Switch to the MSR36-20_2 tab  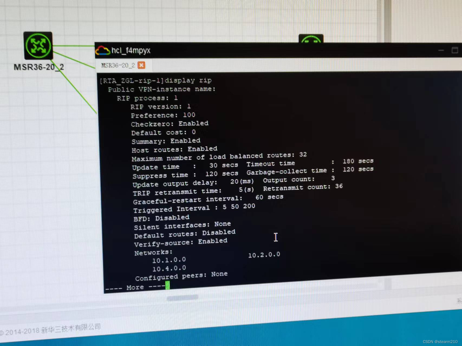pyautogui.click(x=118, y=65)
